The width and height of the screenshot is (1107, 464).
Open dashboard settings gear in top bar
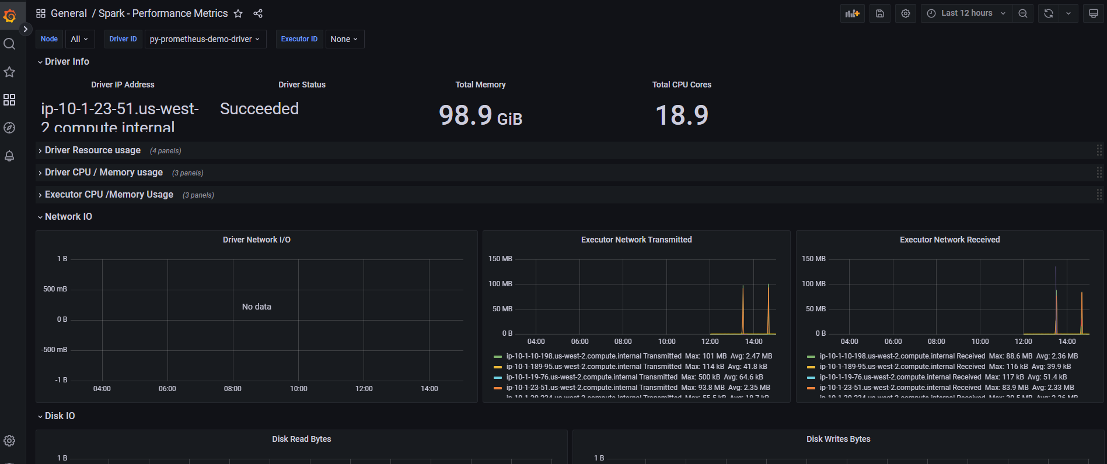[906, 13]
